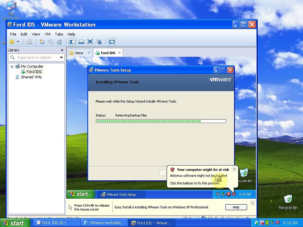303x227 pixels.
Task: Open the Help menu
Action: (x=71, y=34)
